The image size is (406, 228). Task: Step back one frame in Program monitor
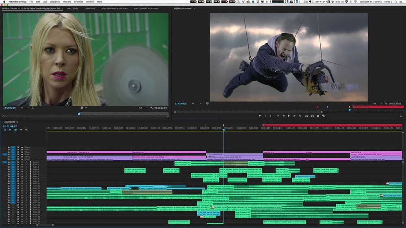[x=283, y=116]
